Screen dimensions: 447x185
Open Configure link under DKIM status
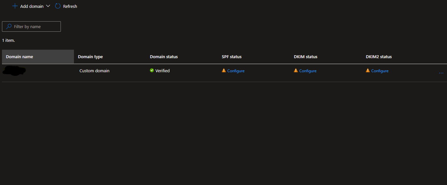(308, 71)
